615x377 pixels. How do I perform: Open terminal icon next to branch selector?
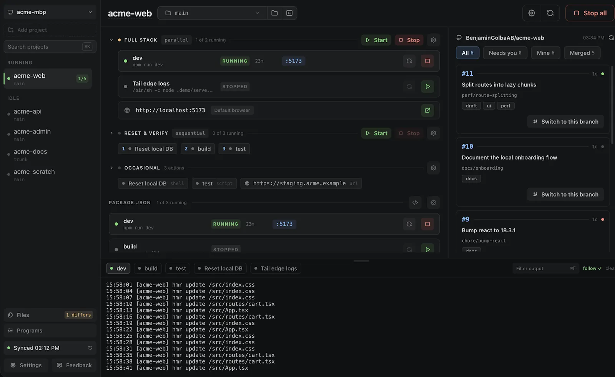click(289, 13)
